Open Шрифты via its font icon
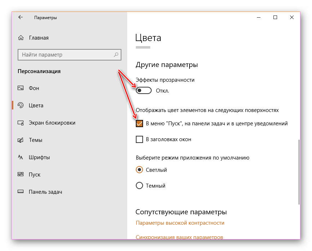Image resolution: width=312 pixels, height=251 pixels. click(21, 157)
